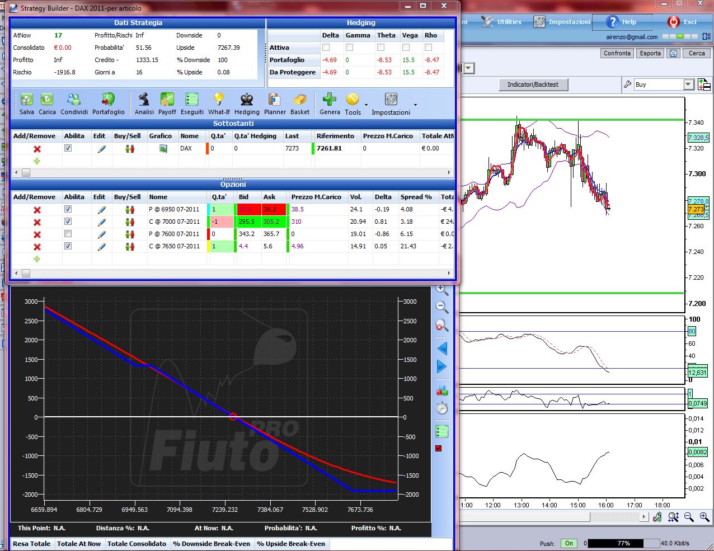714x551 pixels.
Task: Open the Basket tool
Action: pos(300,99)
